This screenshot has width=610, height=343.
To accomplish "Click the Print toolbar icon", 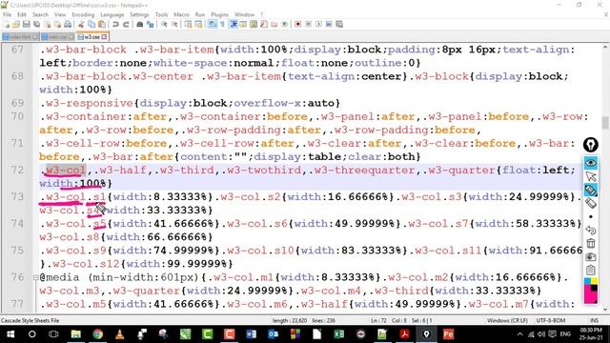I will [x=68, y=24].
